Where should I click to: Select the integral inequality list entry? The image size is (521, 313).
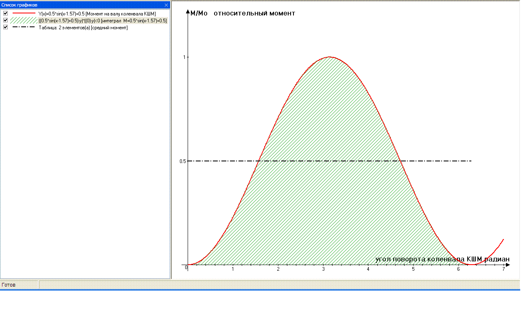(x=103, y=20)
